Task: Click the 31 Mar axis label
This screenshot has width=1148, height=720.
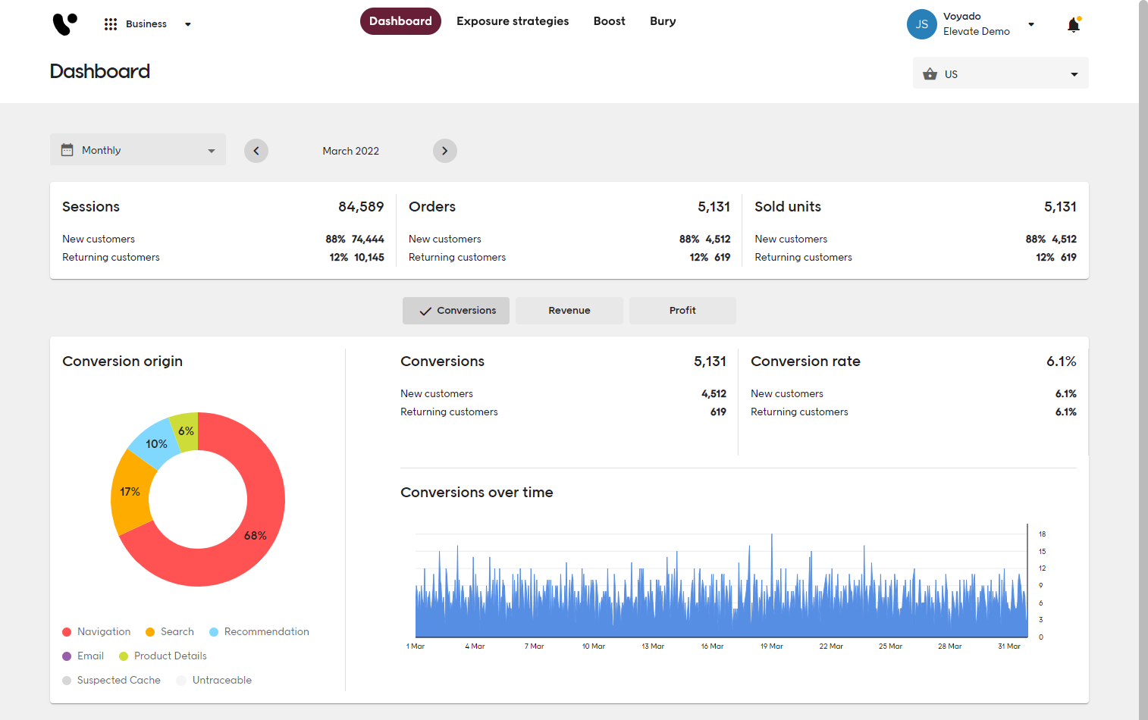Action: coord(1009,646)
